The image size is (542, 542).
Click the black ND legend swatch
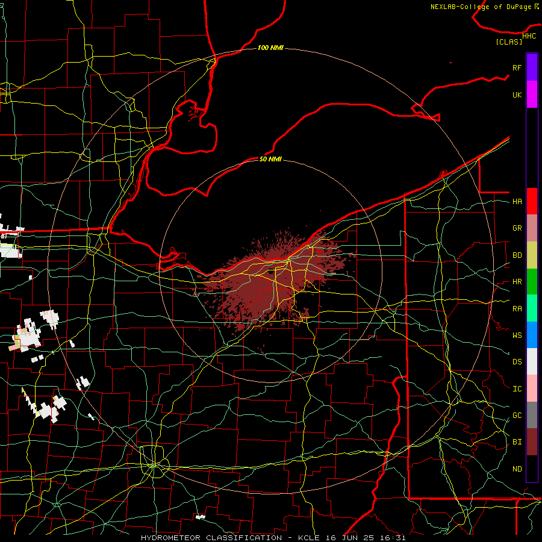pos(532,469)
